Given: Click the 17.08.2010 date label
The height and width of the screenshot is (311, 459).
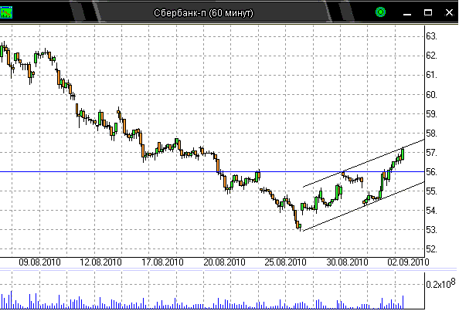Looking at the screenshot, I should tap(162, 262).
